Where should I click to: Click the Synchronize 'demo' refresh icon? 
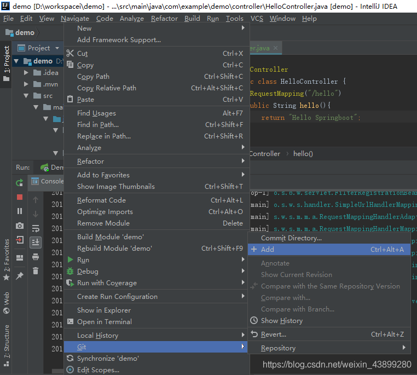(x=70, y=358)
